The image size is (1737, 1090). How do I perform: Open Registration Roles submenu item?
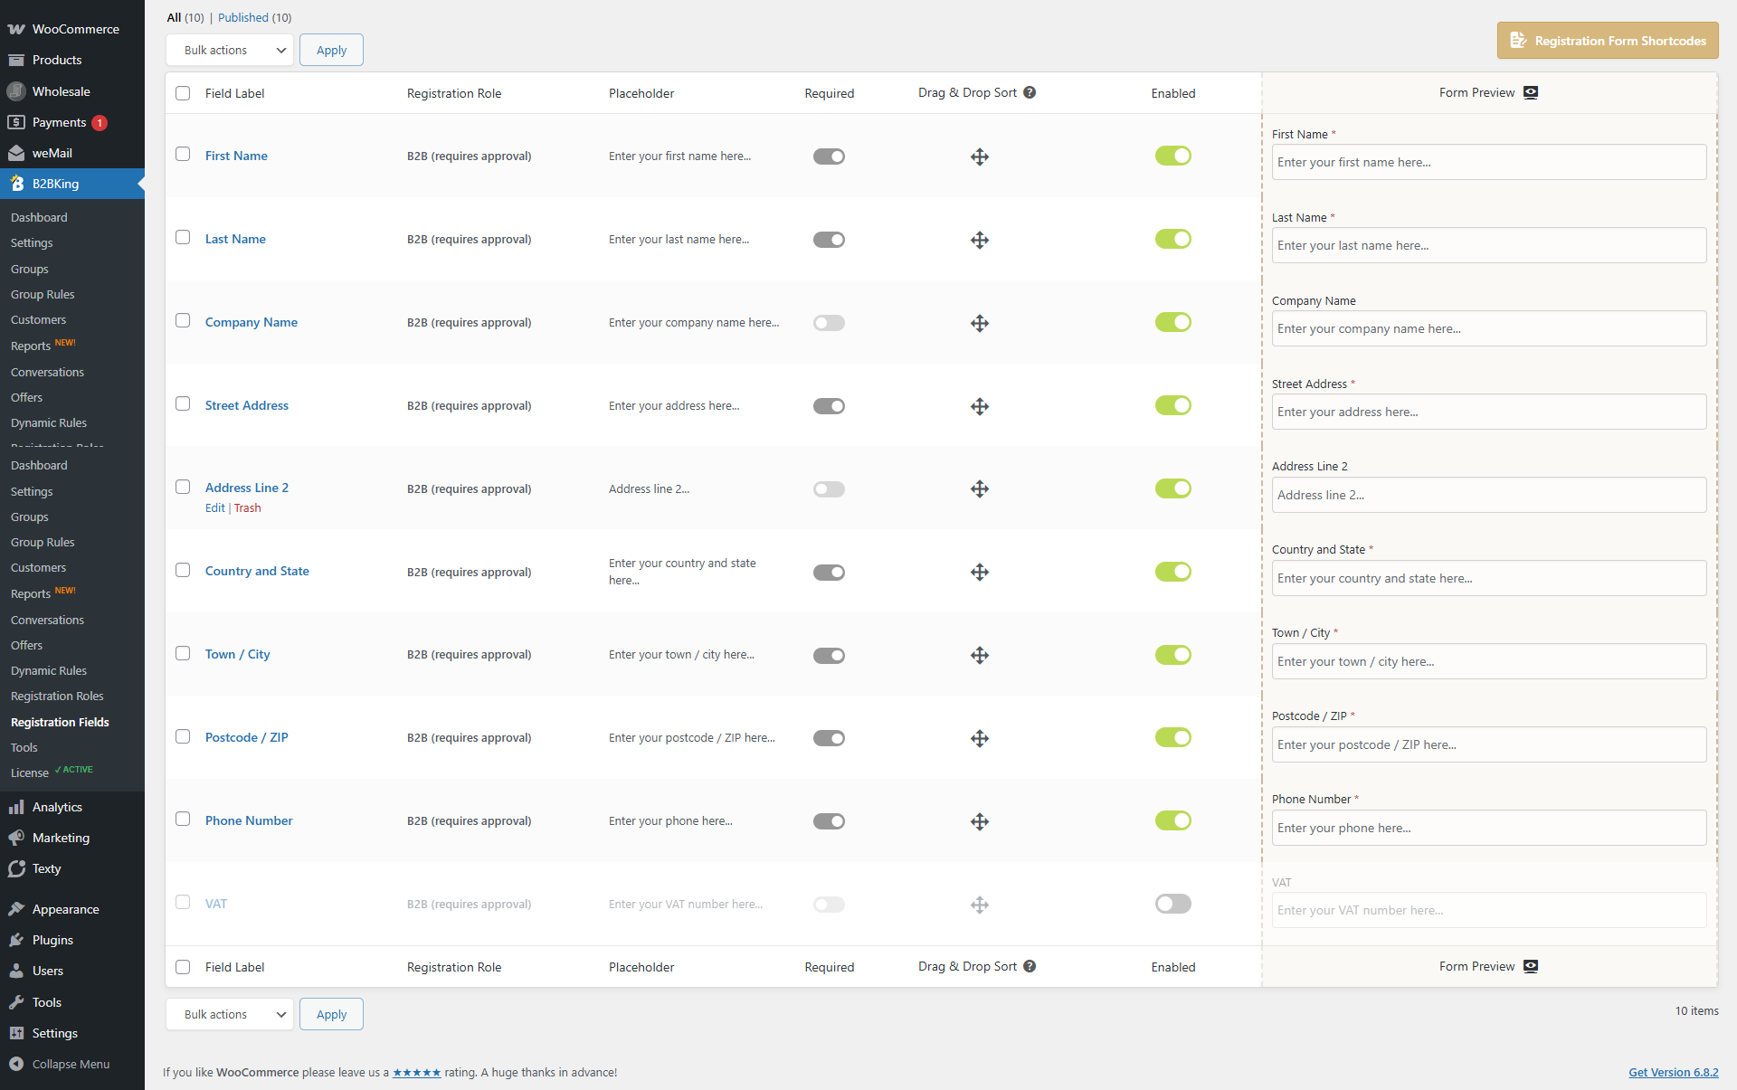point(57,696)
